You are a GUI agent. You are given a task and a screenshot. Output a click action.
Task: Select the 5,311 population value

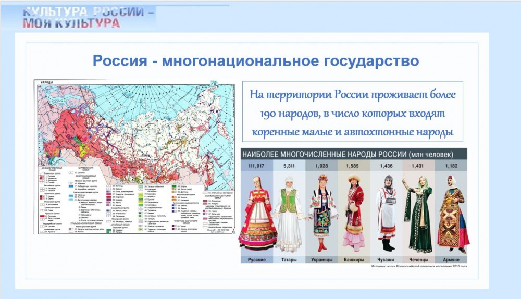tap(289, 165)
